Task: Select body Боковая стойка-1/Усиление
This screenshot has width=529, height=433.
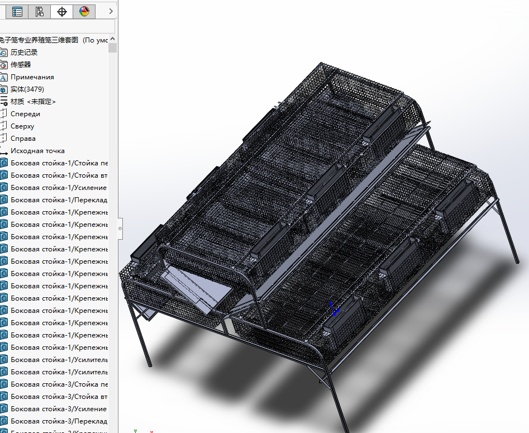Action: [x=59, y=188]
